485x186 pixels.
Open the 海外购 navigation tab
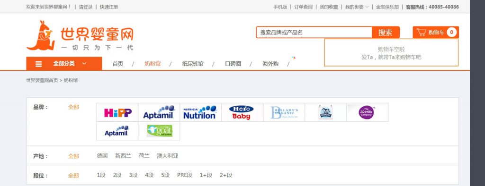270,64
